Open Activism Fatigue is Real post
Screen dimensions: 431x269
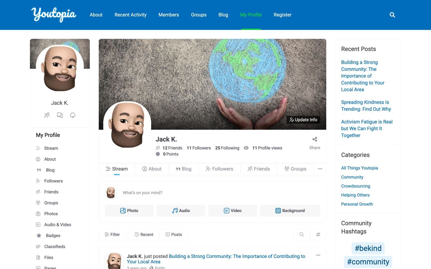(367, 129)
